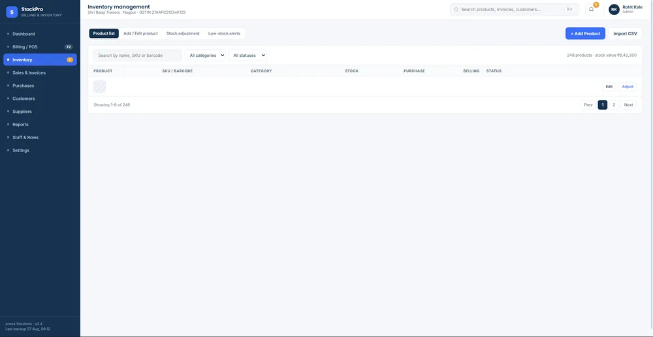This screenshot has height=337, width=653.
Task: Open Dashboard in the sidebar
Action: [40, 34]
